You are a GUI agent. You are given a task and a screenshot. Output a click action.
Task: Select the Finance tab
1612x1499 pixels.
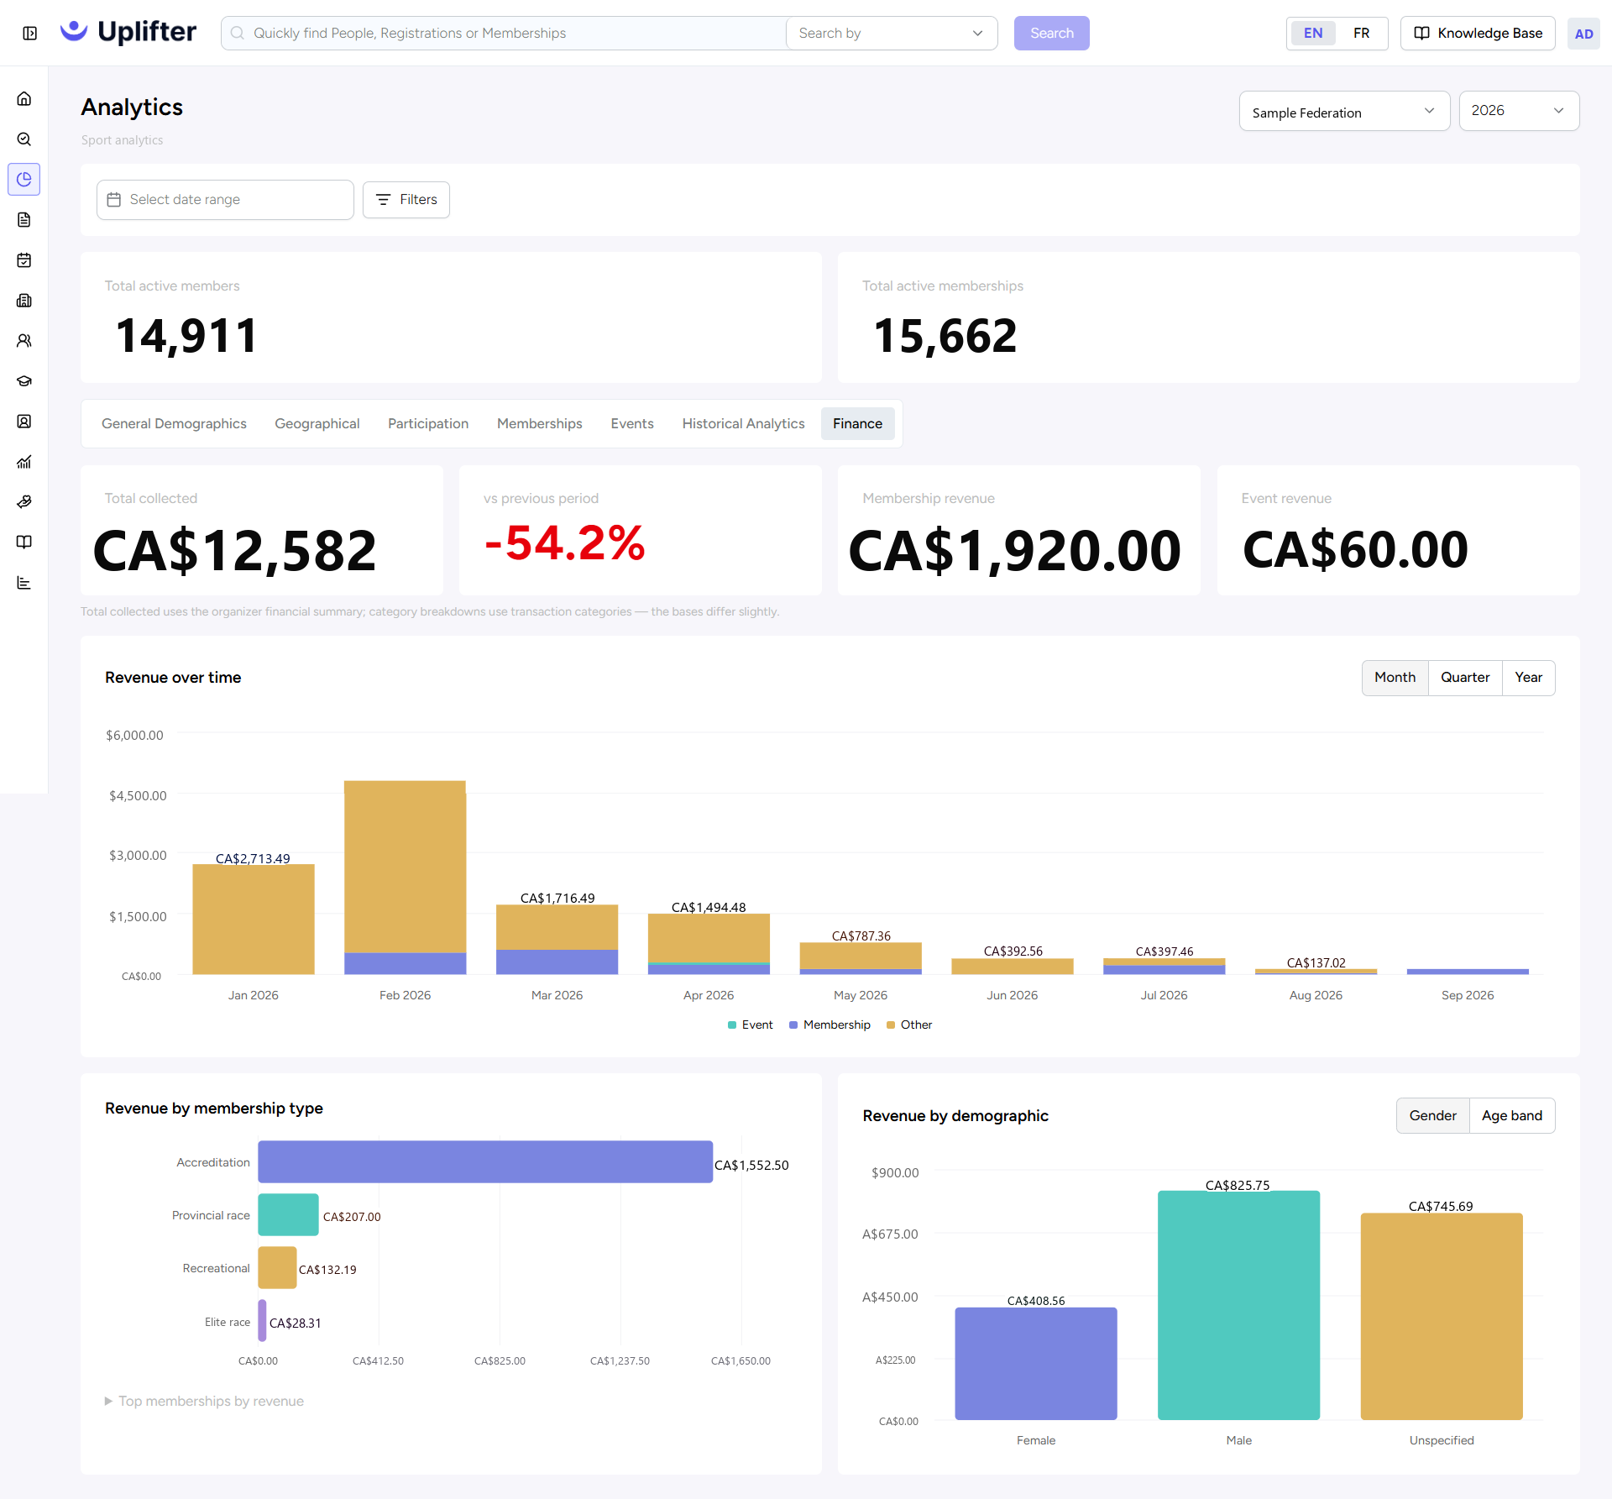click(x=857, y=424)
